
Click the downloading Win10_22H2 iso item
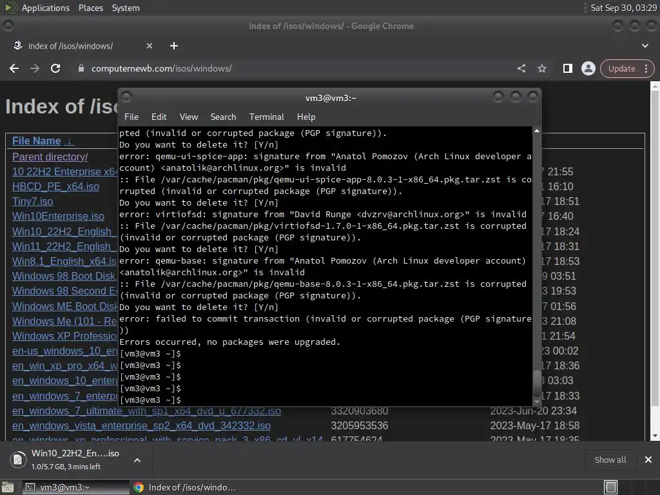[65, 459]
